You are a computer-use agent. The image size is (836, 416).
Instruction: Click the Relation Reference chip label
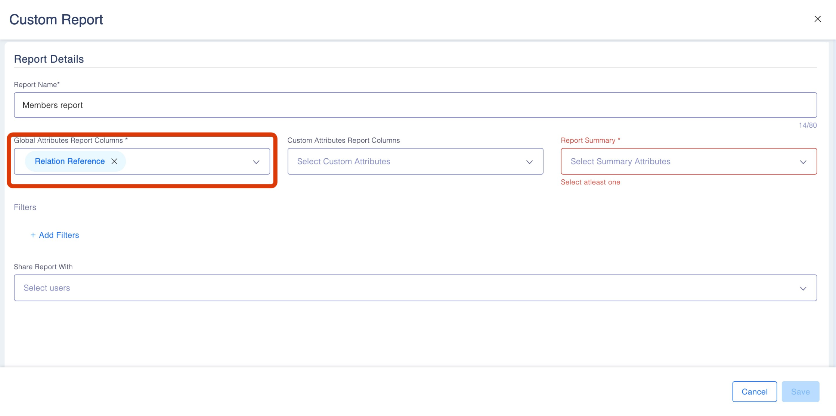pos(69,161)
